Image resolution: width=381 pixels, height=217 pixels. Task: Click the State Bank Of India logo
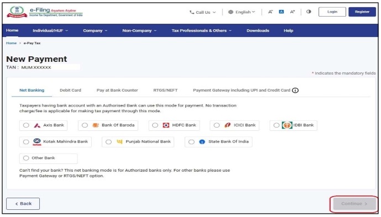pyautogui.click(x=202, y=142)
